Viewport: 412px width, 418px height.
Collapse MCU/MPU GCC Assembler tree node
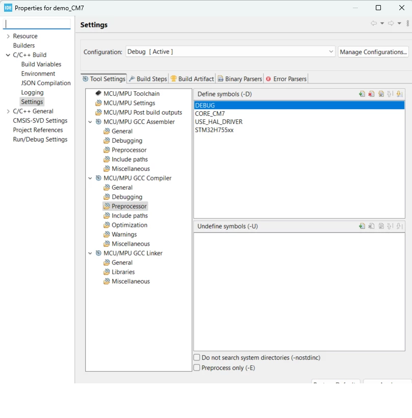tap(90, 122)
